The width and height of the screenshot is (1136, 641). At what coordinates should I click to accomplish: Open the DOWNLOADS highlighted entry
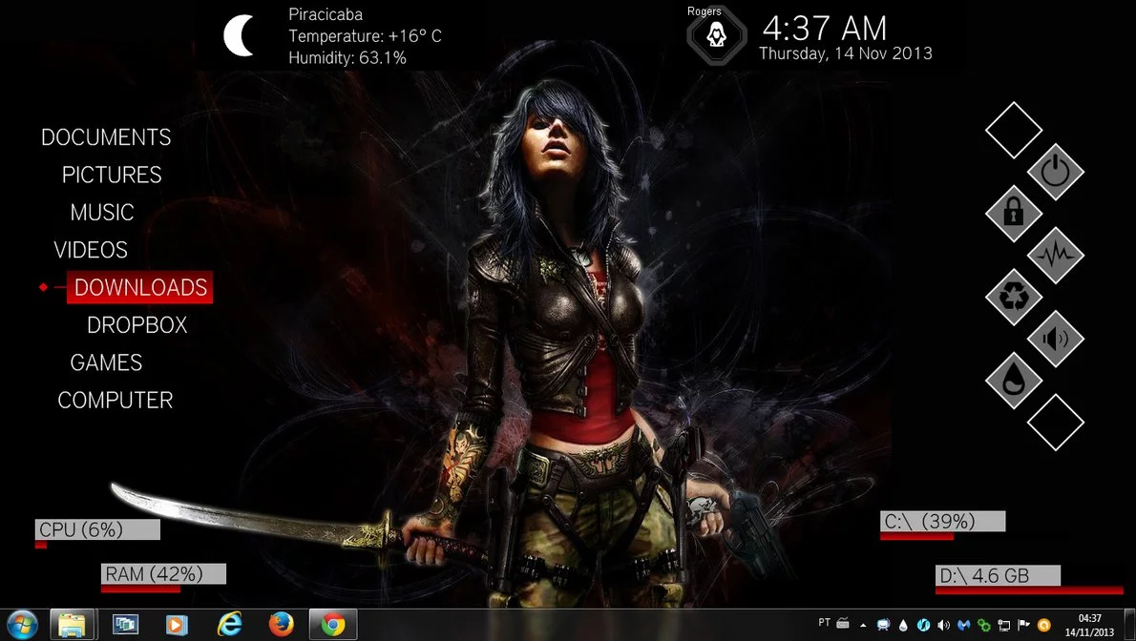click(x=140, y=288)
